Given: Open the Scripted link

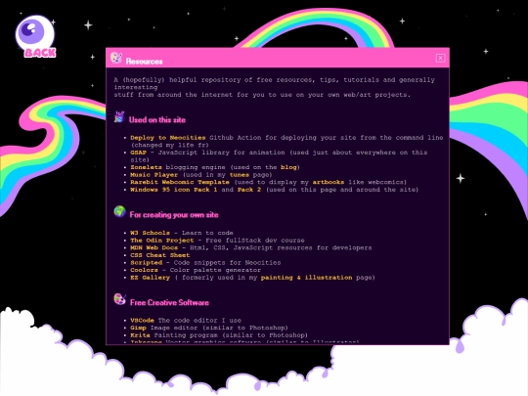Looking at the screenshot, I should (x=146, y=263).
